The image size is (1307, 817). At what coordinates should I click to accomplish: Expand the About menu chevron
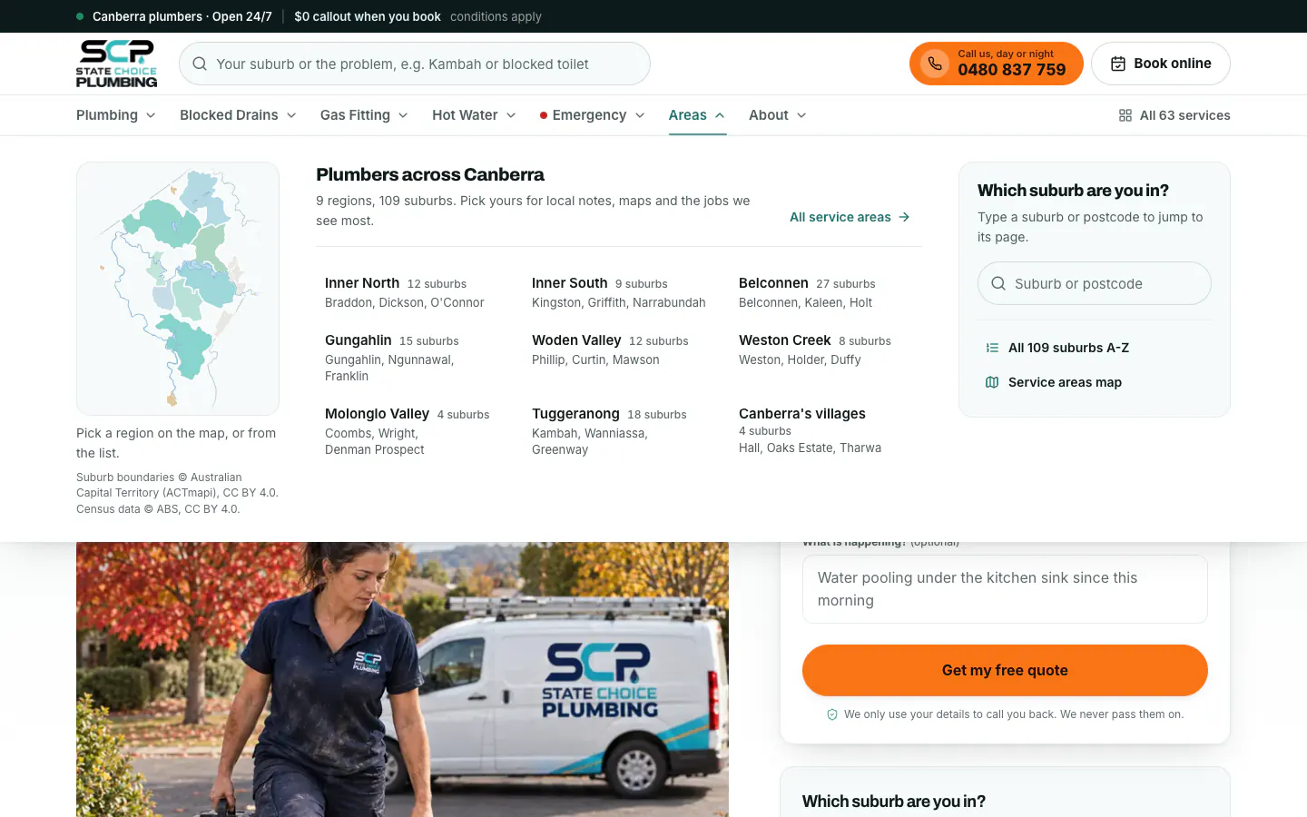801,115
